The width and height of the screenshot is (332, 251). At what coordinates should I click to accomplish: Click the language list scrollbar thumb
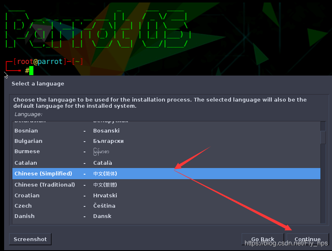(323, 137)
